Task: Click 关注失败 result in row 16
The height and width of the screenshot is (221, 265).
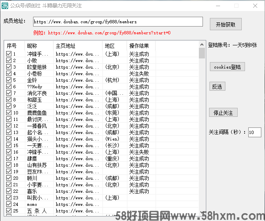Action: pyautogui.click(x=139, y=152)
